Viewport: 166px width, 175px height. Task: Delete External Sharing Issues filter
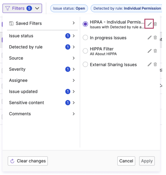[155, 64]
